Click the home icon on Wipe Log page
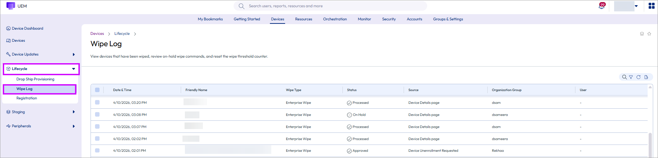658x158 pixels. pyautogui.click(x=642, y=34)
